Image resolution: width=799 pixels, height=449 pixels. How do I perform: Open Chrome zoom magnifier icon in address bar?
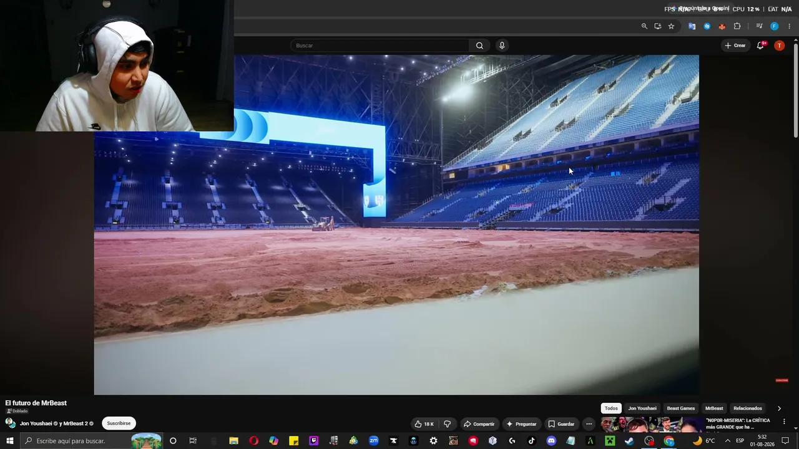[x=644, y=26]
